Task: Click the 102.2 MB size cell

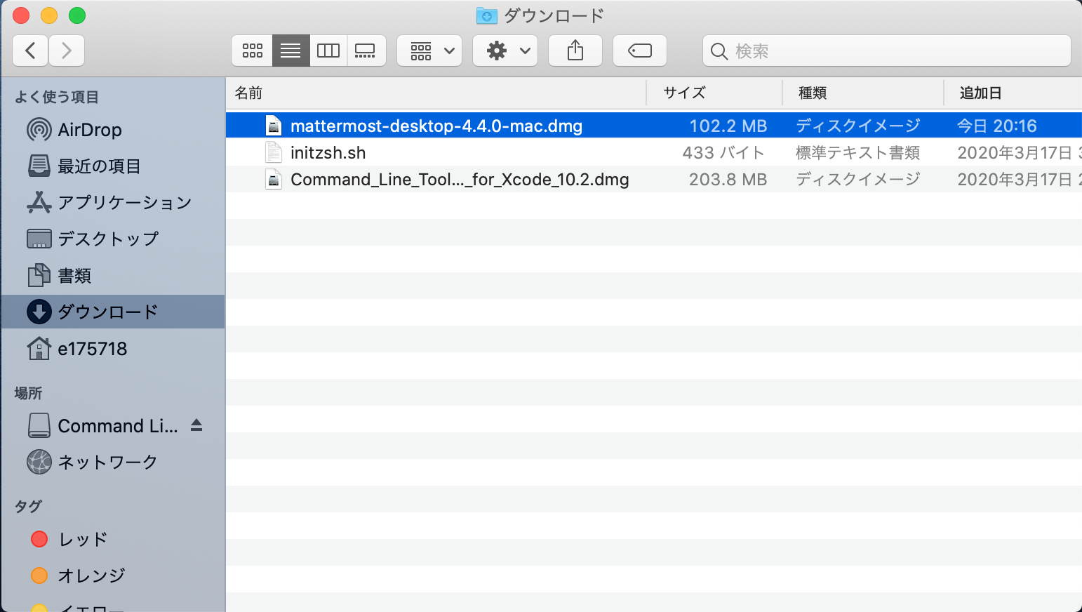Action: point(728,126)
